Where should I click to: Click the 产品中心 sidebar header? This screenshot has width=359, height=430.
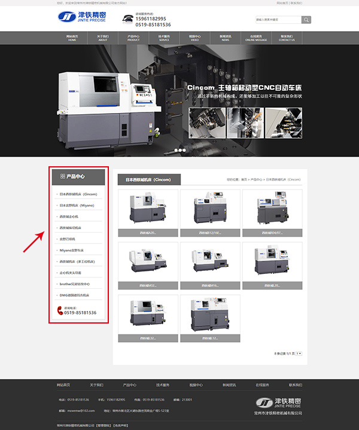coord(78,177)
